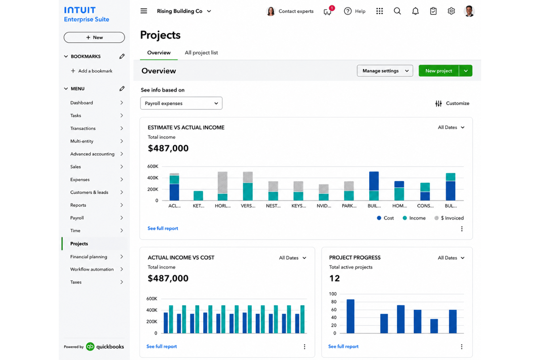See full report for Project Progress

[343, 347]
